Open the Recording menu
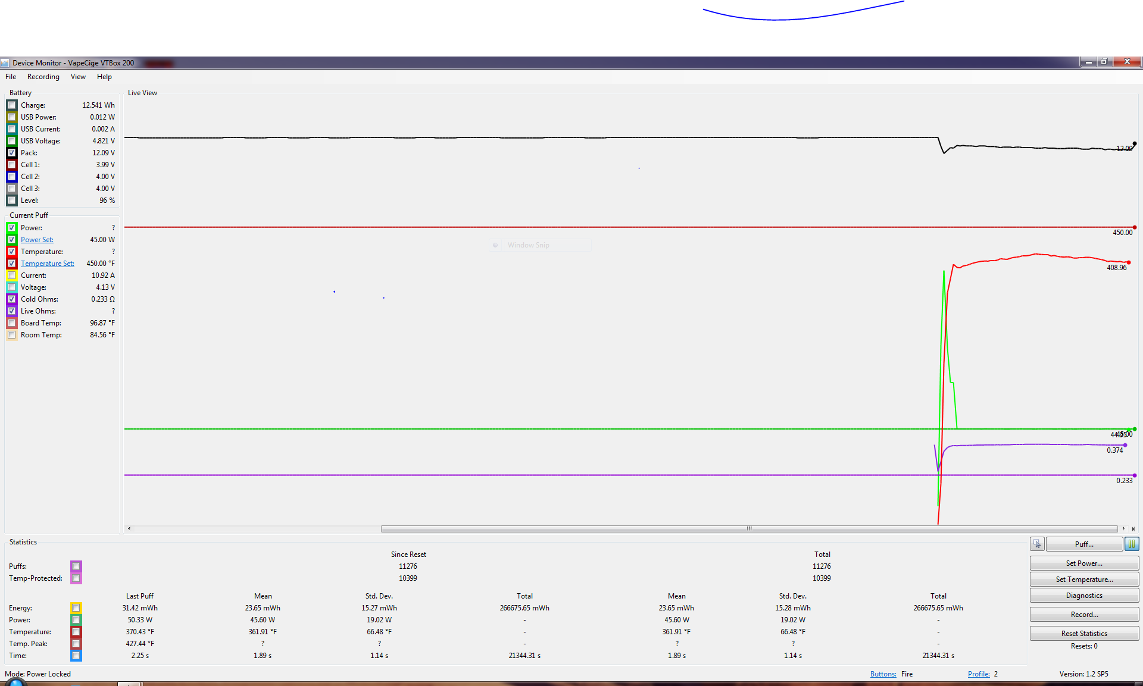 tap(43, 77)
